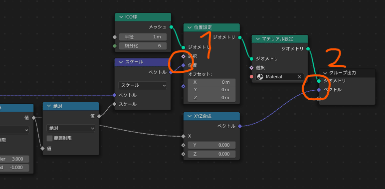385x189 pixels.
Task: Click empty grey socket on グループ出力 node
Action: click(x=319, y=99)
